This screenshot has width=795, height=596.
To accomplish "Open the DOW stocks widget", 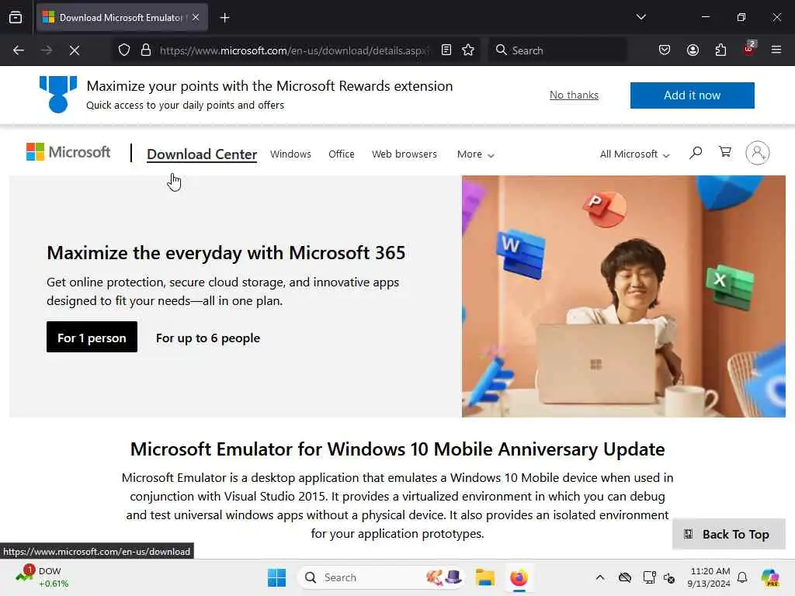I will coord(42,577).
